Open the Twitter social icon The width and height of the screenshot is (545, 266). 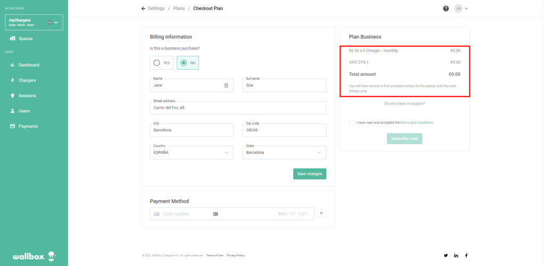coord(446,255)
